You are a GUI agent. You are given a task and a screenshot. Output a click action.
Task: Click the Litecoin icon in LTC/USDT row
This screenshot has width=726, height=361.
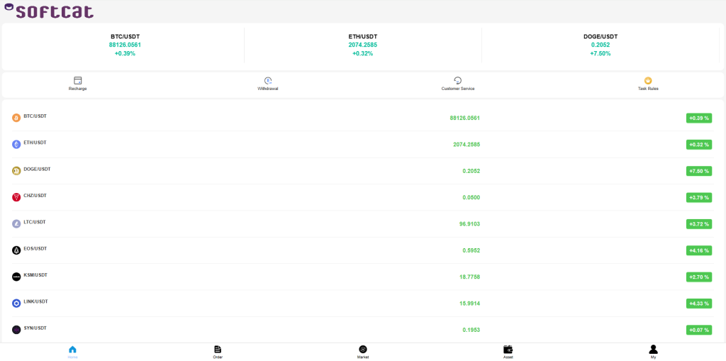(16, 224)
